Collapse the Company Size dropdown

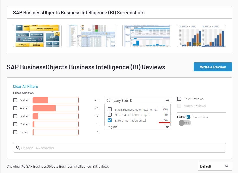[x=138, y=101]
